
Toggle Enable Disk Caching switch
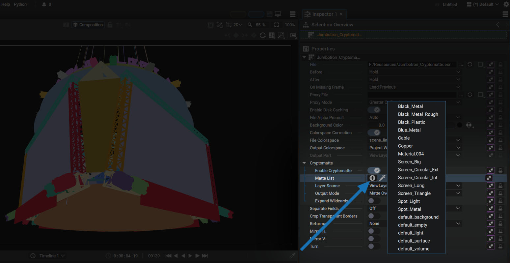pyautogui.click(x=374, y=110)
